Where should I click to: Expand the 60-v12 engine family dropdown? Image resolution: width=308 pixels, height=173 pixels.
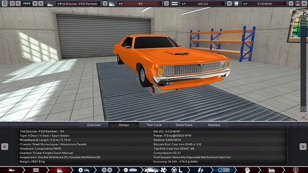(x=229, y=4)
